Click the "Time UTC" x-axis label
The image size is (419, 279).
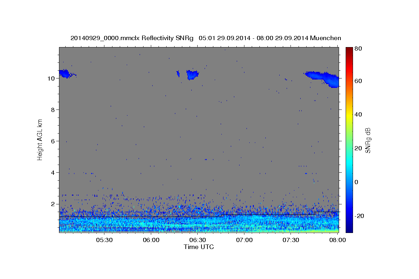[199, 247]
